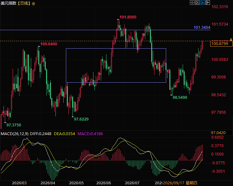Click the 2026/04 date axis label

(48, 183)
